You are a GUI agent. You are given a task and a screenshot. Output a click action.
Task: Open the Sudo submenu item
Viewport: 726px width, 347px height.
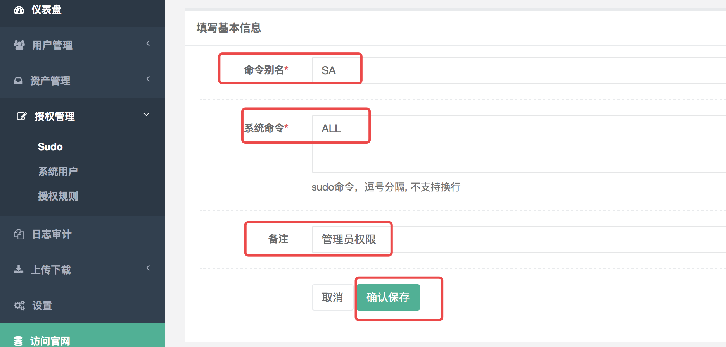(x=50, y=147)
